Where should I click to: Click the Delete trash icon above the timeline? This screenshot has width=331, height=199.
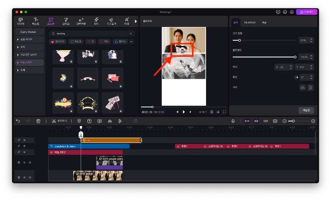[x=38, y=121]
